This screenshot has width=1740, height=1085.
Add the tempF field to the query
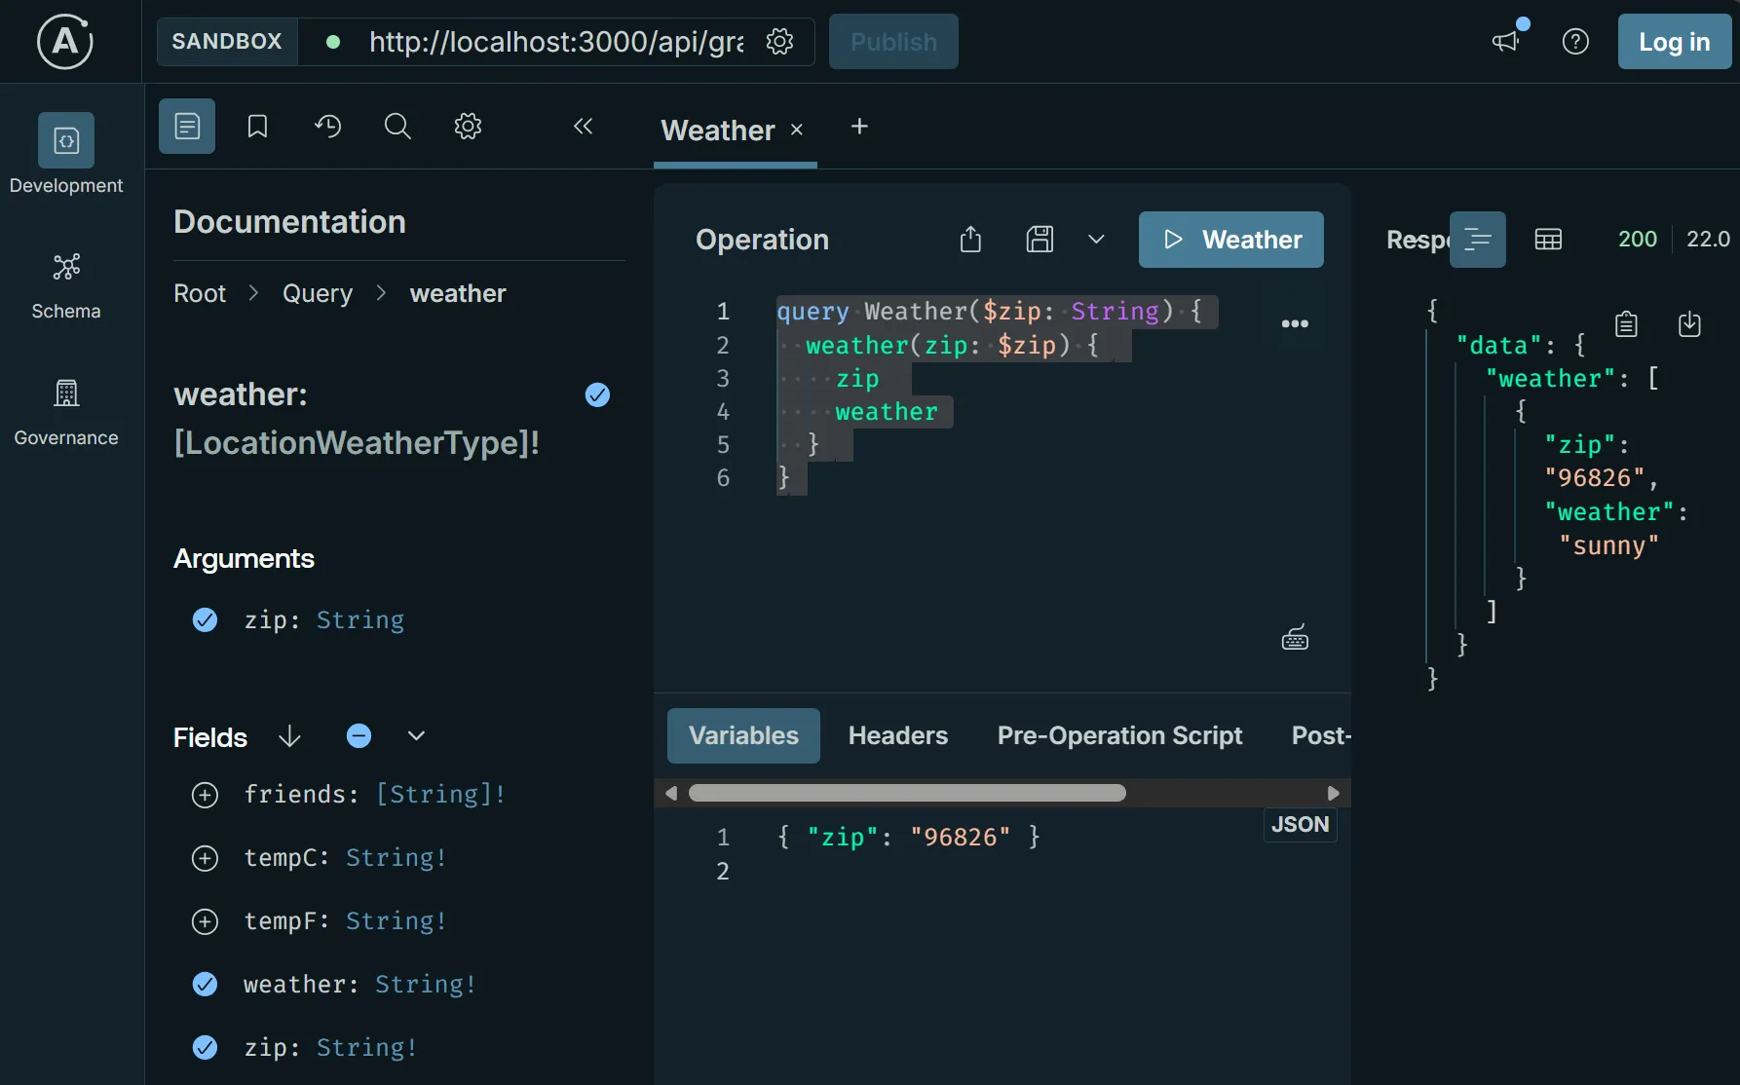205,921
